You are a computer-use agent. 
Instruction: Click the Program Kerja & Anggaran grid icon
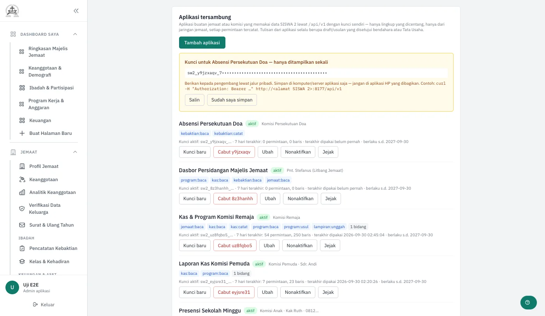click(22, 104)
